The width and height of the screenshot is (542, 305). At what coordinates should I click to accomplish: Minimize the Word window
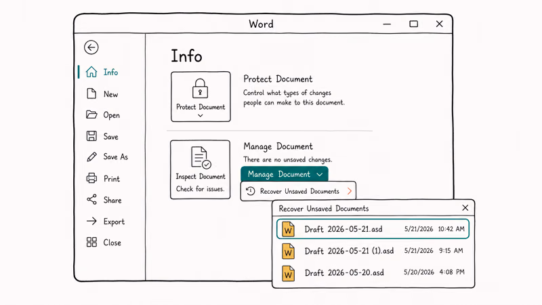pyautogui.click(x=387, y=24)
